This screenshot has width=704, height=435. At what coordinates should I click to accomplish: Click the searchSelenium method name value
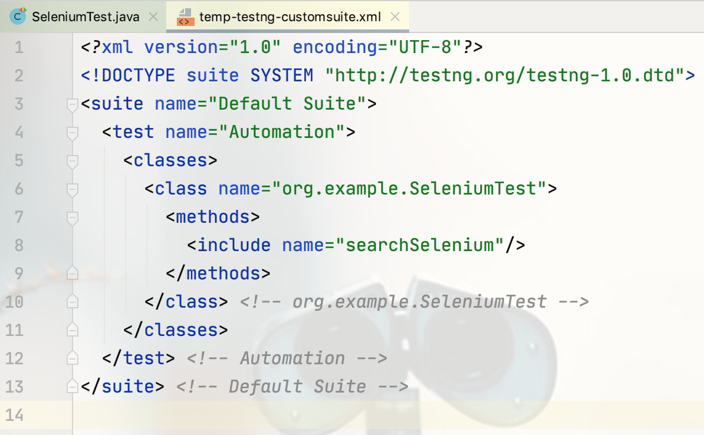[420, 245]
